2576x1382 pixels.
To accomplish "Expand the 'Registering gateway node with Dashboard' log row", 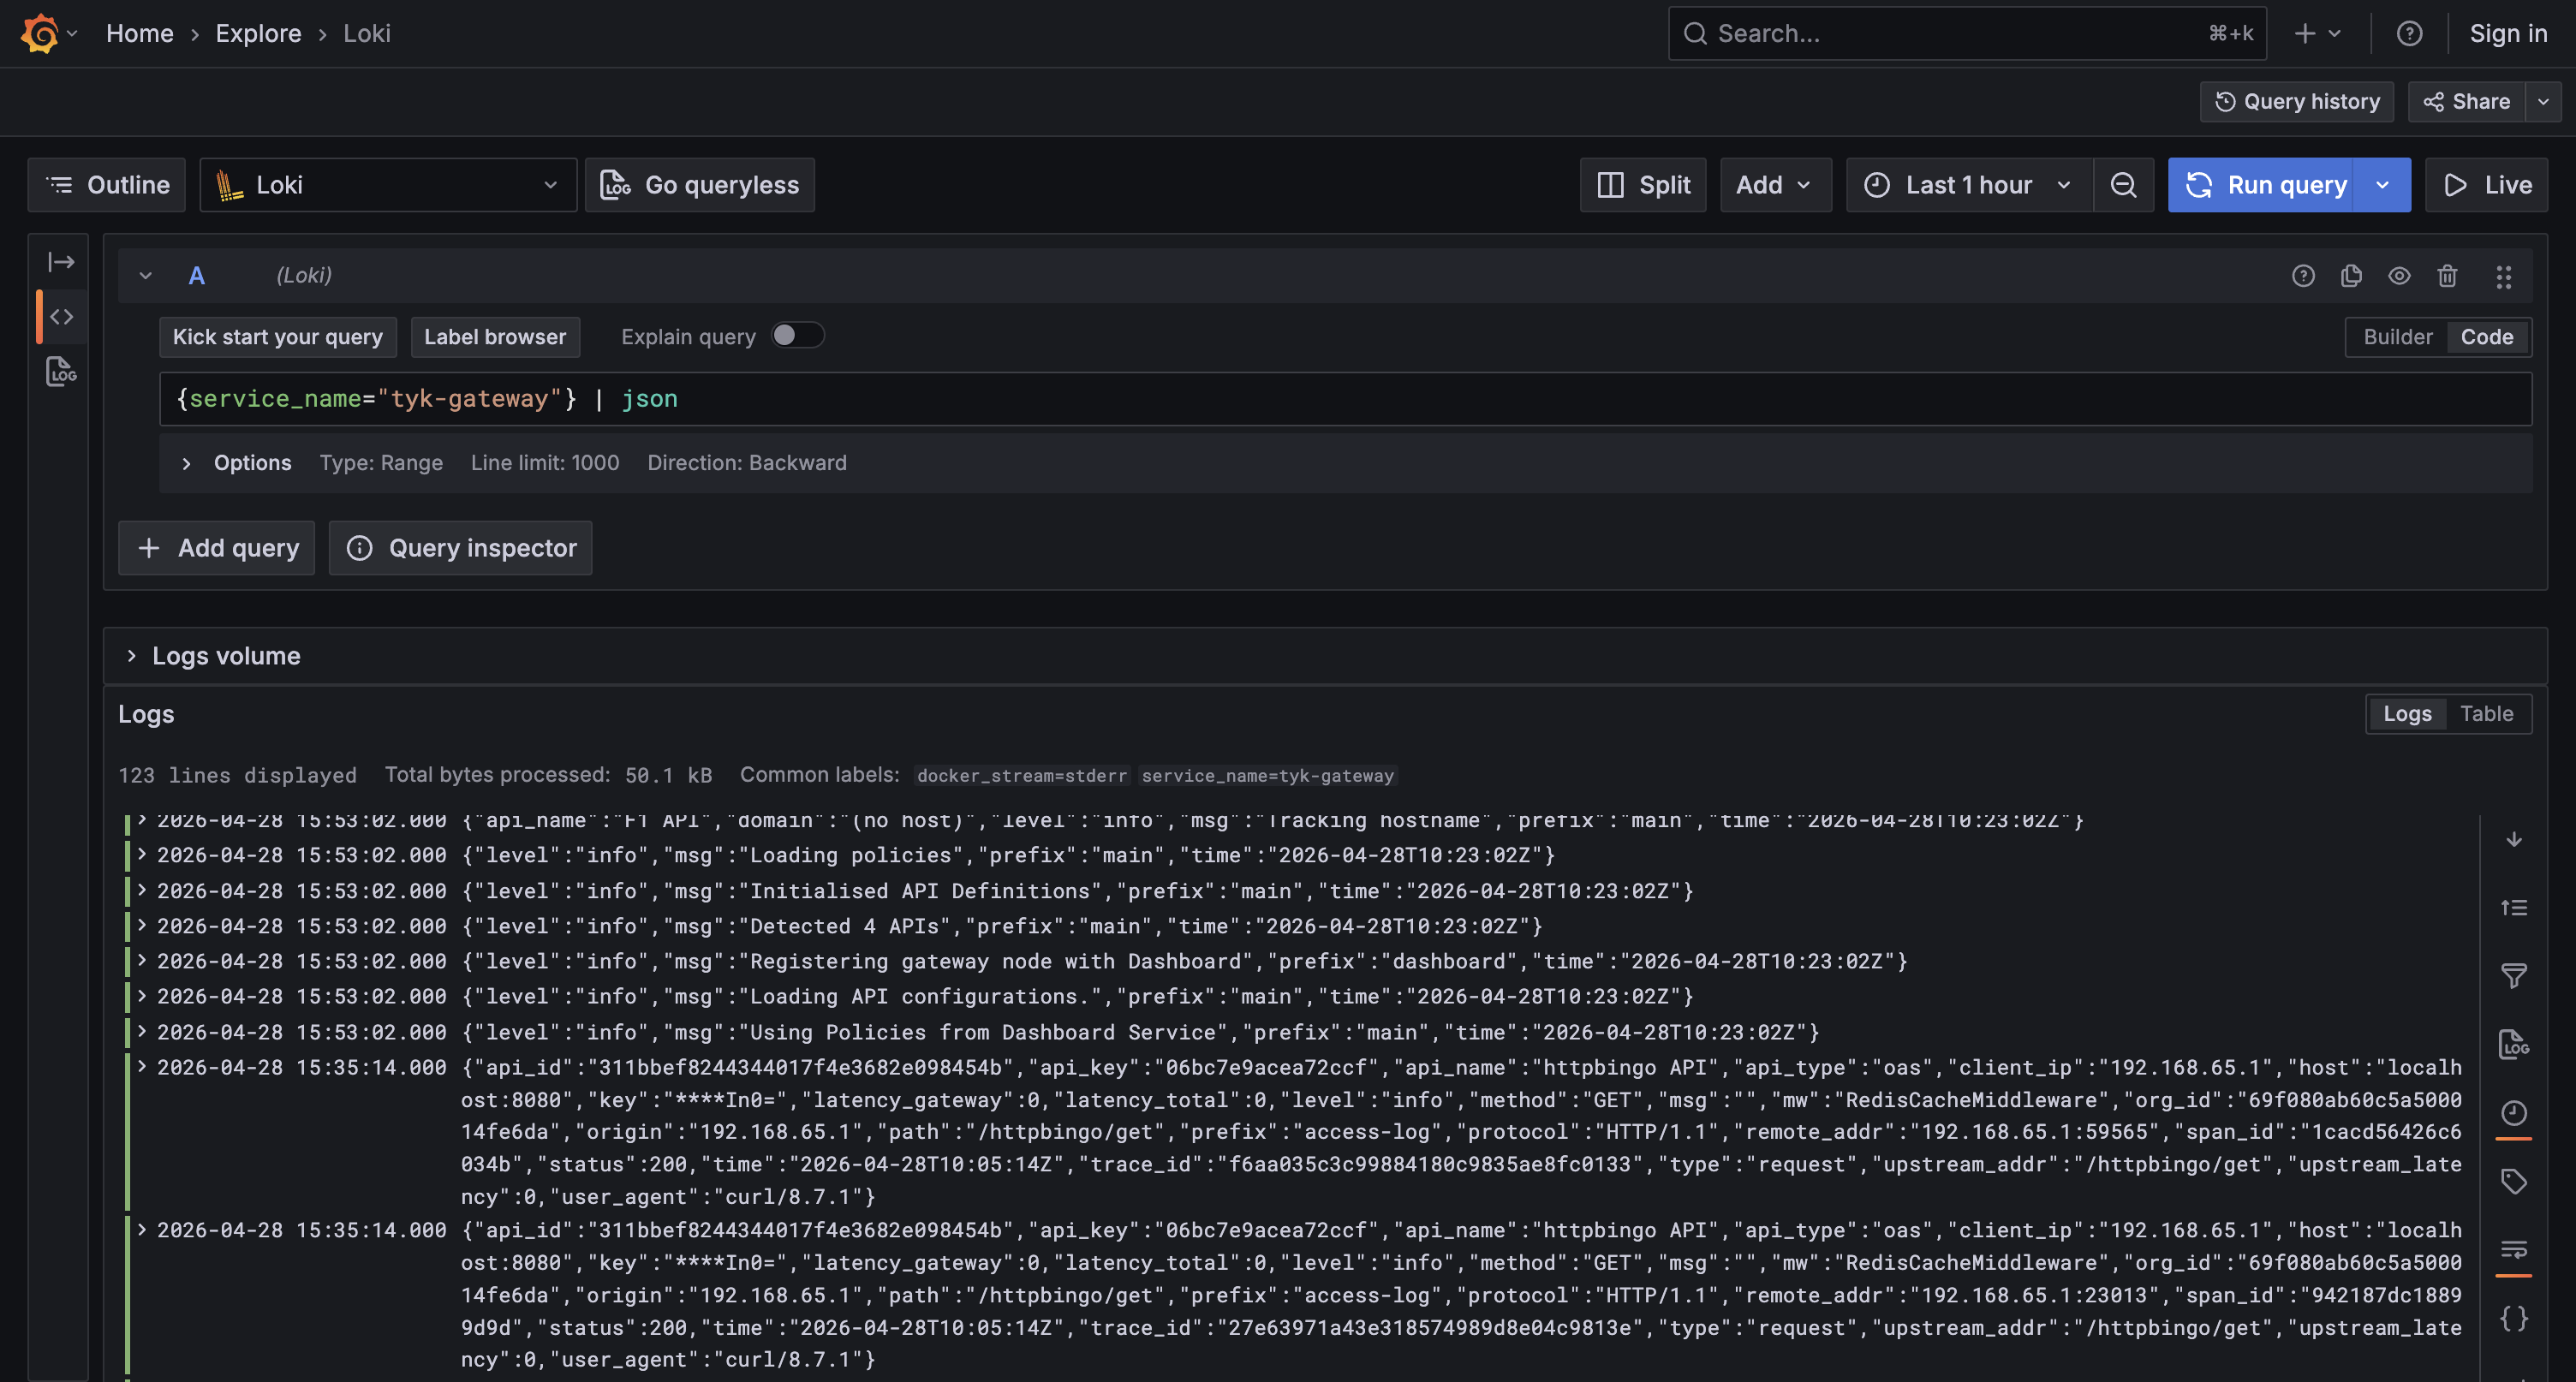I will click(x=142, y=960).
